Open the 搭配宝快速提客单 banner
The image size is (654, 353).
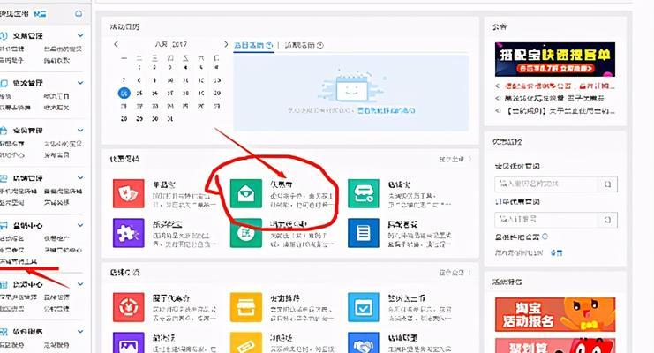click(x=555, y=59)
